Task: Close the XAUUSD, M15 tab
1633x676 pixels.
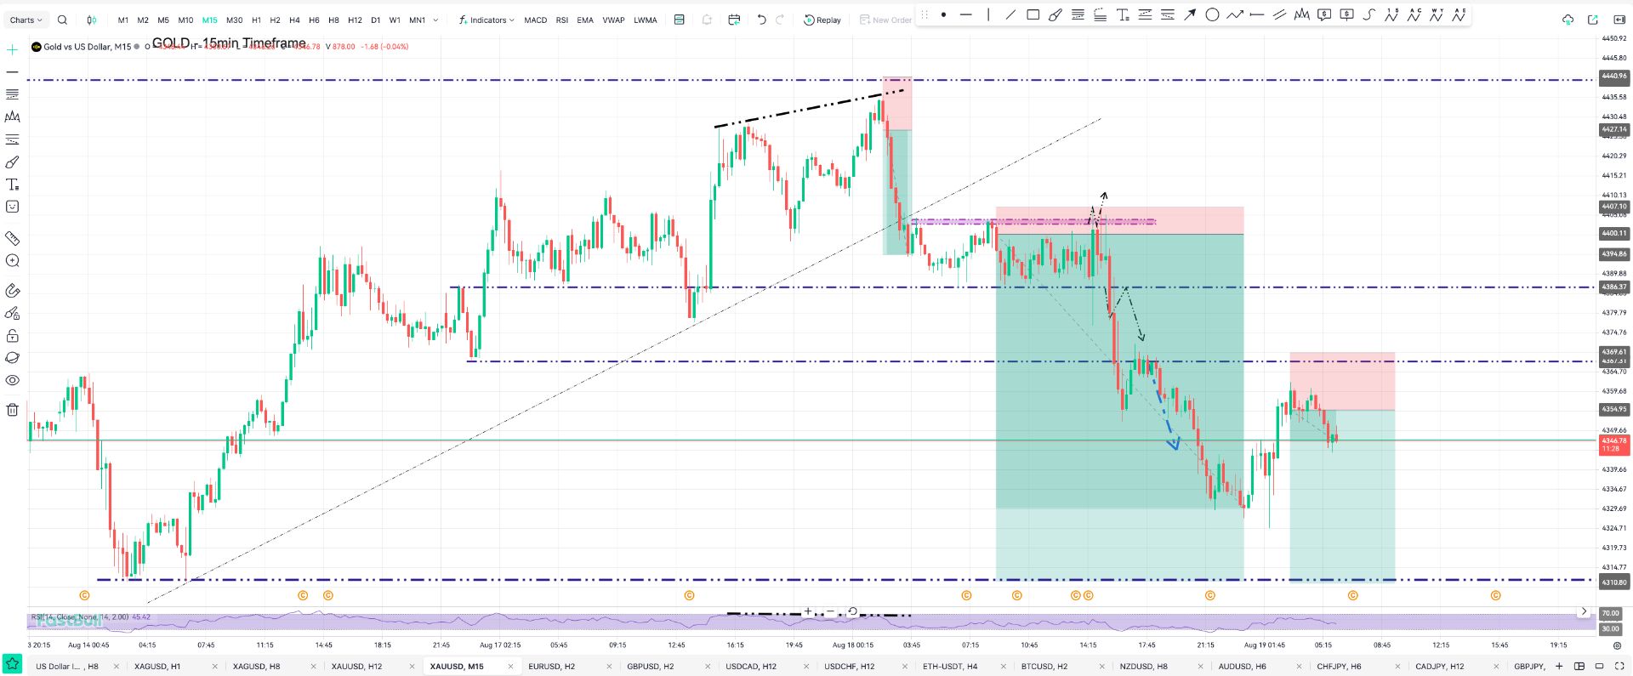Action: [x=511, y=667]
